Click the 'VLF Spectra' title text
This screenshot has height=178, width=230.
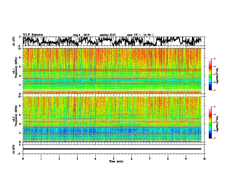coord(33,35)
